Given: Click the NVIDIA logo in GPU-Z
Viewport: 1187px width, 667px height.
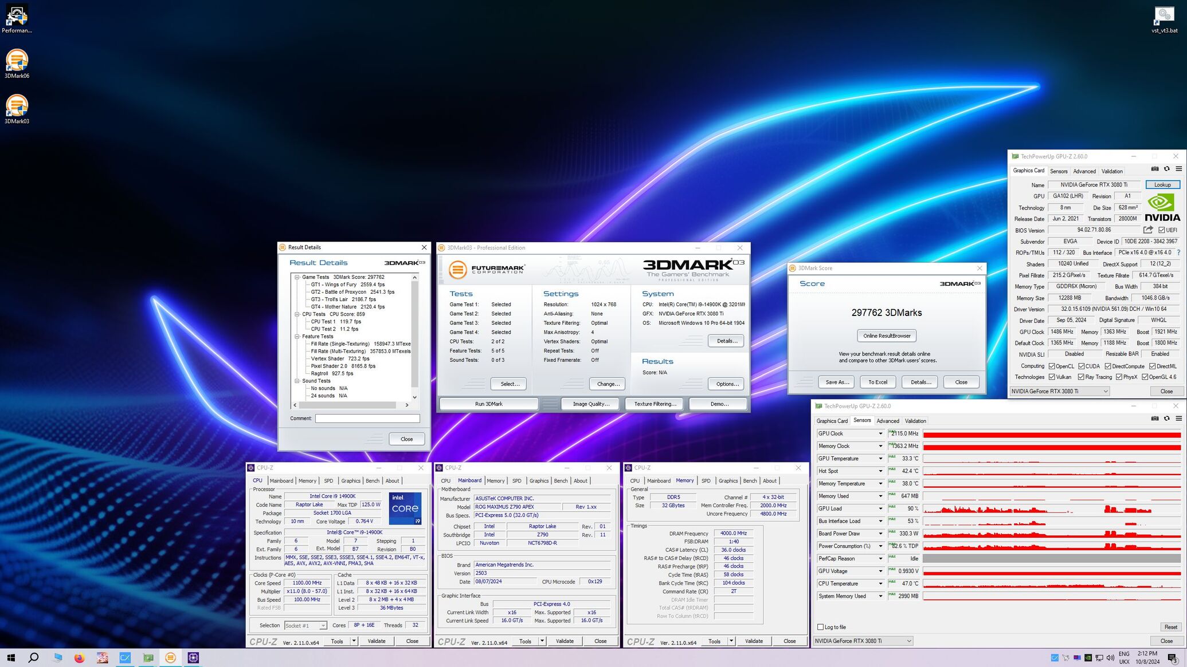Looking at the screenshot, I should (x=1162, y=207).
